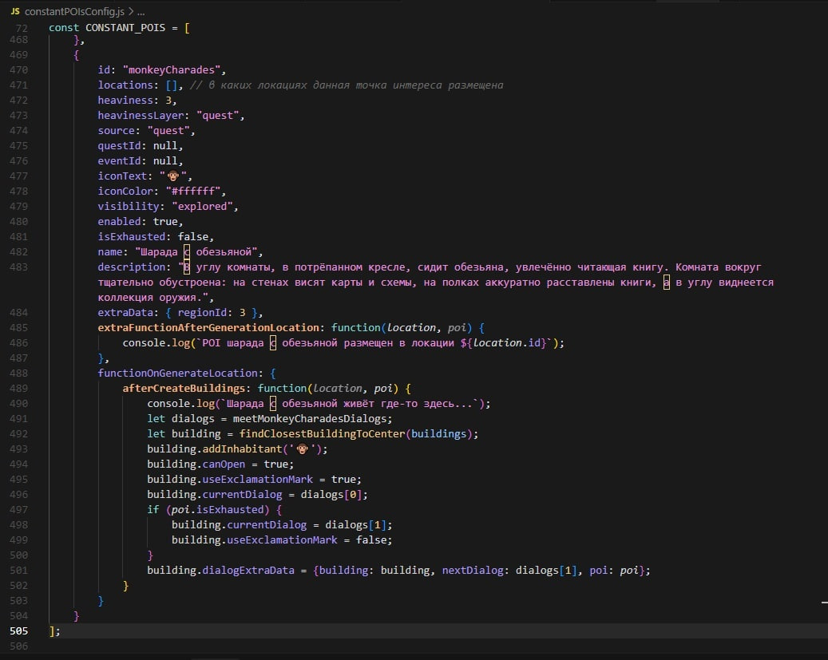828x660 pixels.
Task: Click line number 488 in the gutter
Action: 17,373
